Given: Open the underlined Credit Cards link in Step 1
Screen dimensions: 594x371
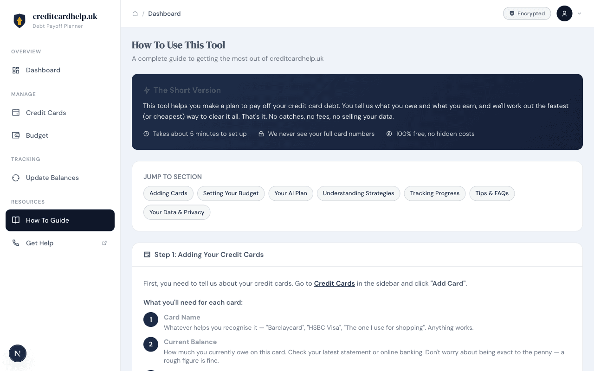Looking at the screenshot, I should 334,283.
